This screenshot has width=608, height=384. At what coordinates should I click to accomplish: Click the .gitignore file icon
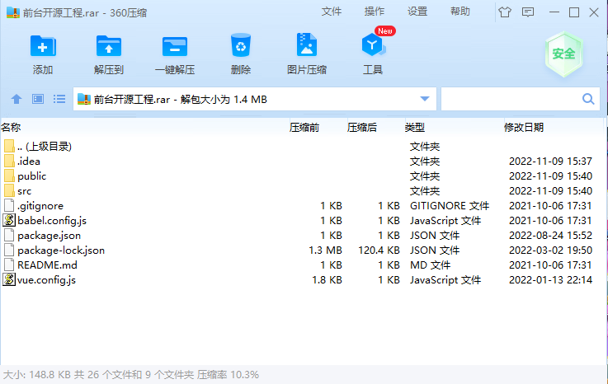tap(9, 205)
